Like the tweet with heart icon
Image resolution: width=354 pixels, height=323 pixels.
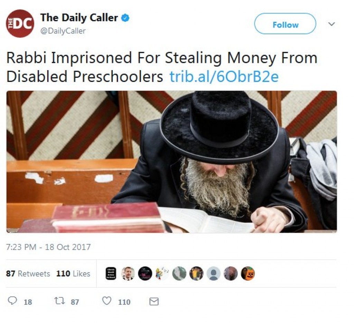107,301
